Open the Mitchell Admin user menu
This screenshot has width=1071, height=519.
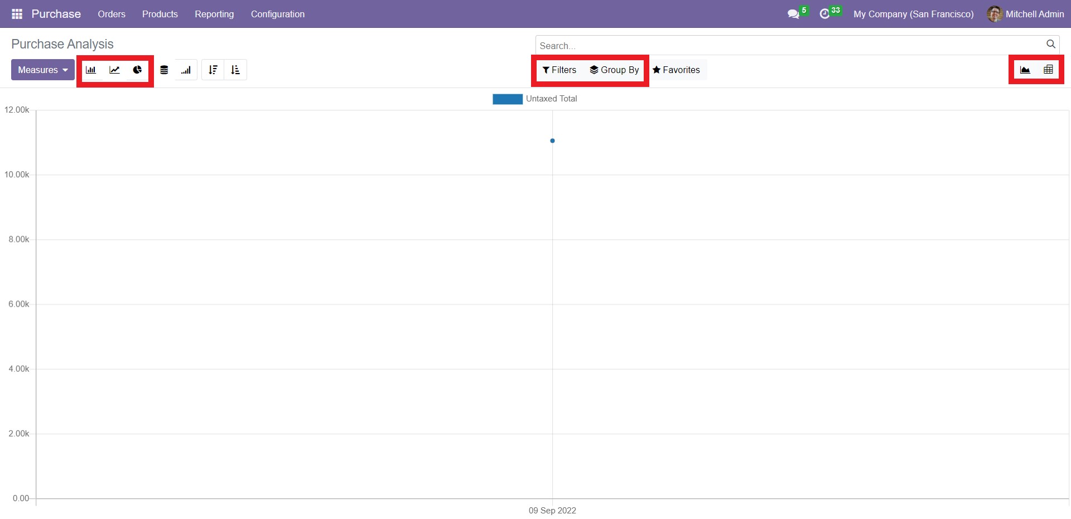(x=1025, y=14)
